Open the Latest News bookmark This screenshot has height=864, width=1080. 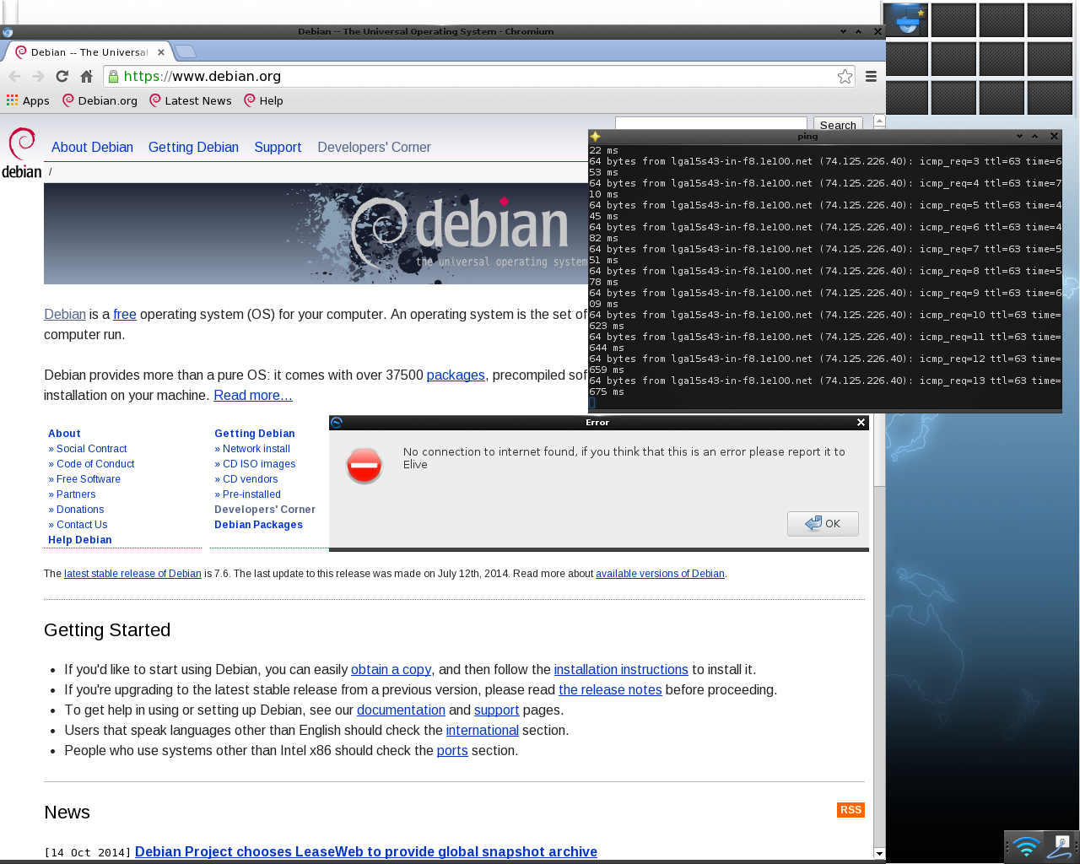click(x=191, y=100)
